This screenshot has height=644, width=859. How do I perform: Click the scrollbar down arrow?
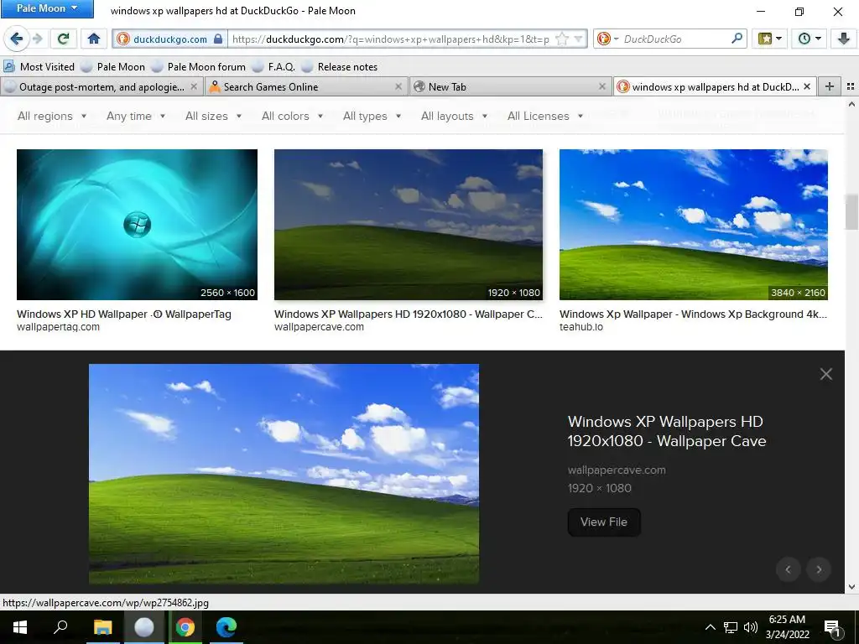pyautogui.click(x=851, y=587)
